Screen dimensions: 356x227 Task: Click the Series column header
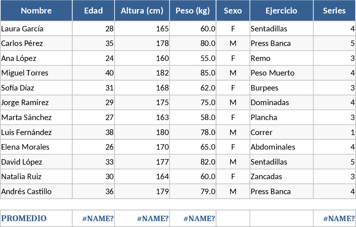[x=334, y=11]
